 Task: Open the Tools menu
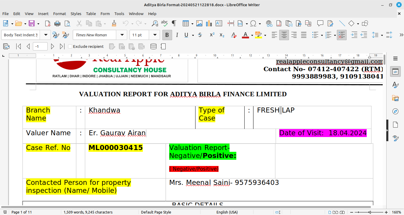(x=119, y=14)
